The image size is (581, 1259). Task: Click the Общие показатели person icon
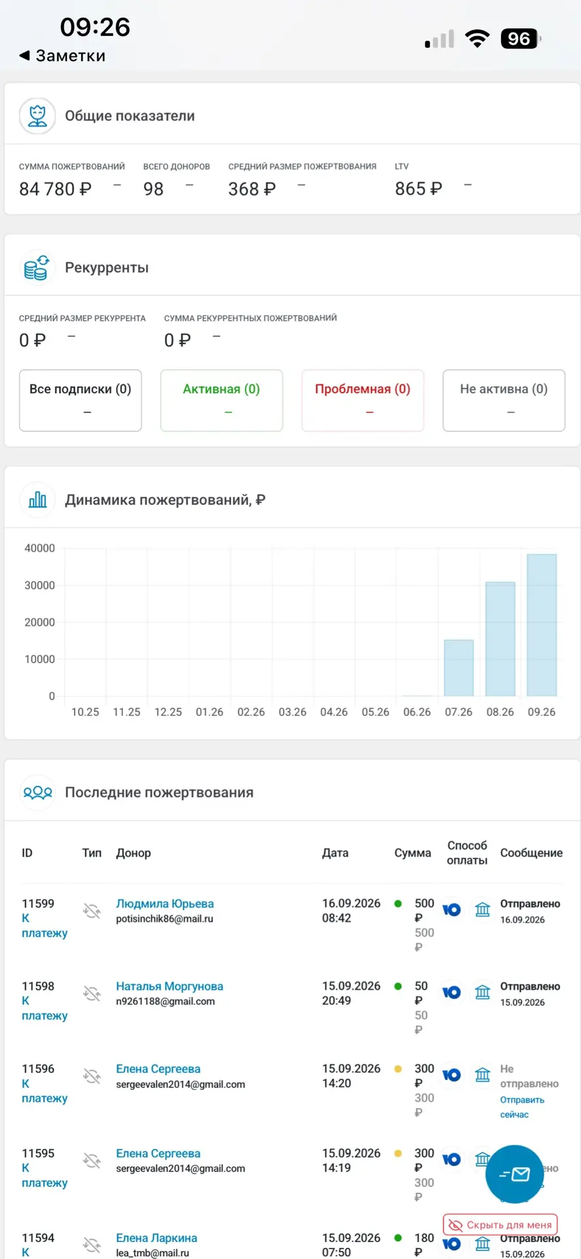click(37, 116)
